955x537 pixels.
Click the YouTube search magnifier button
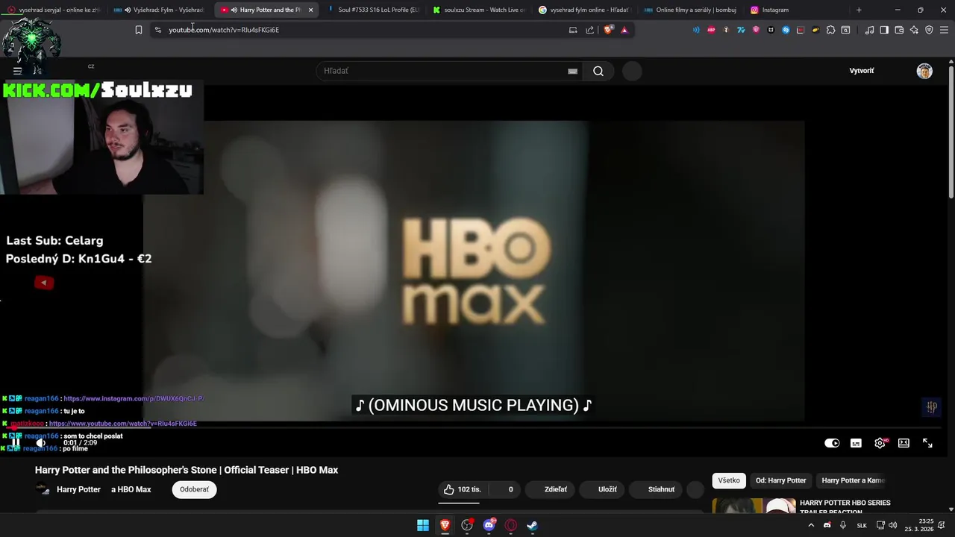point(598,71)
